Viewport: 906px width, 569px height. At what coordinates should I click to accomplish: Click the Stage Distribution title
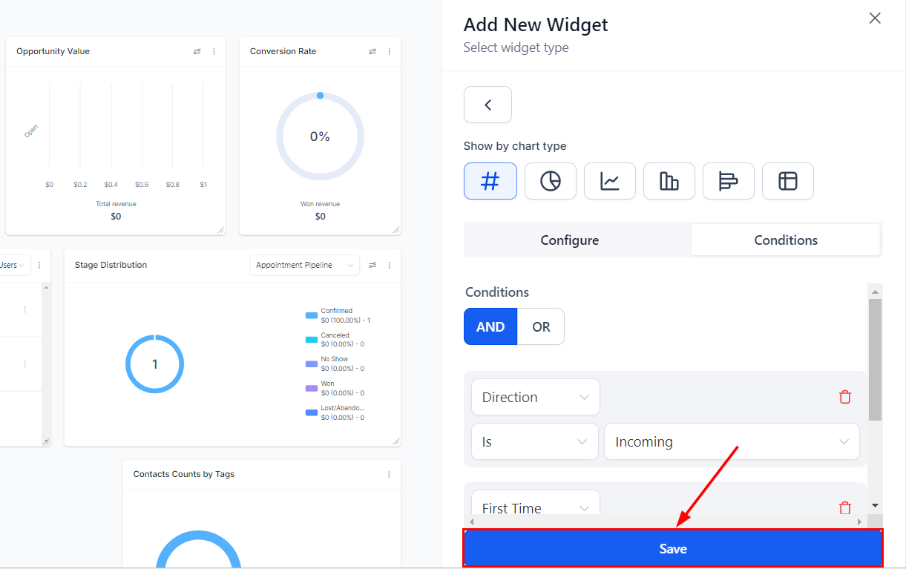(x=111, y=265)
